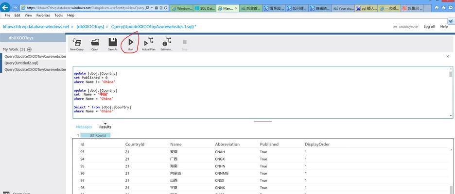Switch to the Window... browser tab
This screenshot has height=194, width=455.
click(182, 8)
